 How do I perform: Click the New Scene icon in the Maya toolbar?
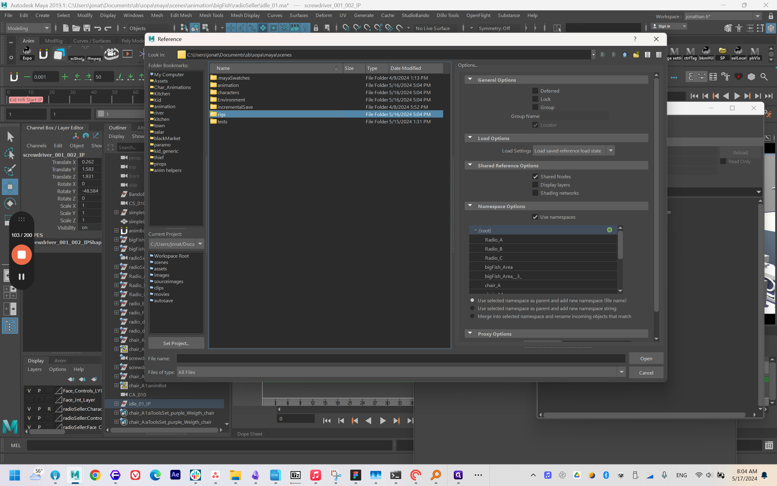click(x=66, y=28)
